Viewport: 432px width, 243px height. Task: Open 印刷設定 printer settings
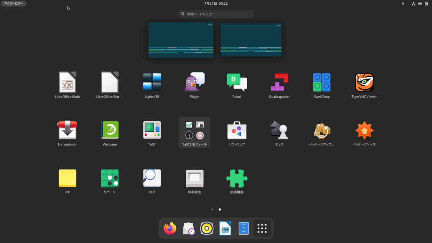click(x=194, y=181)
